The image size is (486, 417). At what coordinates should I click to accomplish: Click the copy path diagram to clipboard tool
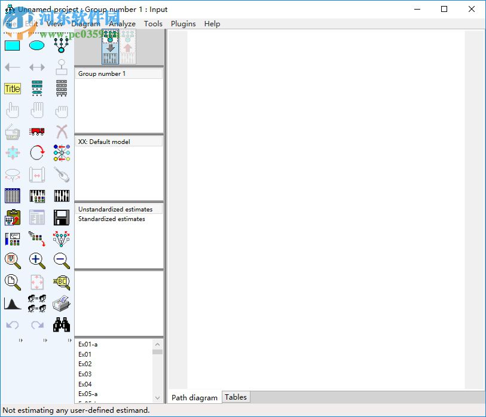click(x=13, y=217)
